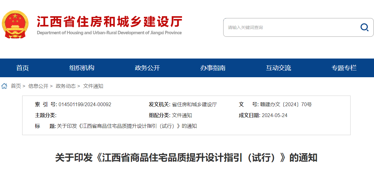Click 首页 in the breadcrumb trail

point(16,86)
